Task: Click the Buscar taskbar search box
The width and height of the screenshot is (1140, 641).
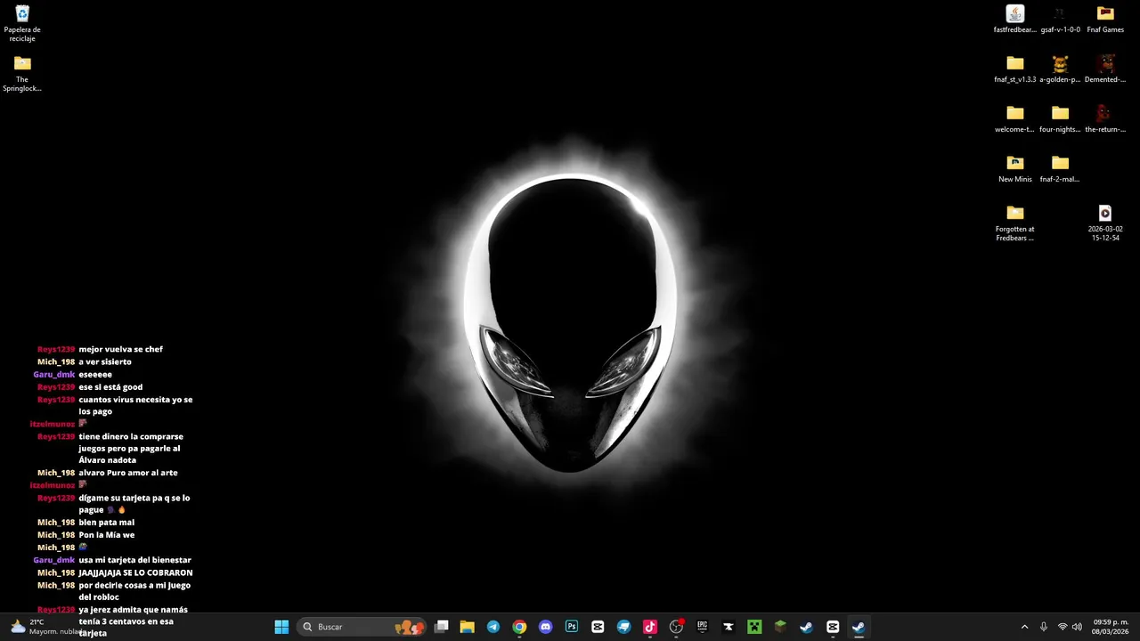Action: tap(362, 627)
